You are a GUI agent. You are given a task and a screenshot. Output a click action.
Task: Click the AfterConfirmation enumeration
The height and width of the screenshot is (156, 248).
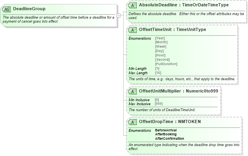coord(169,139)
